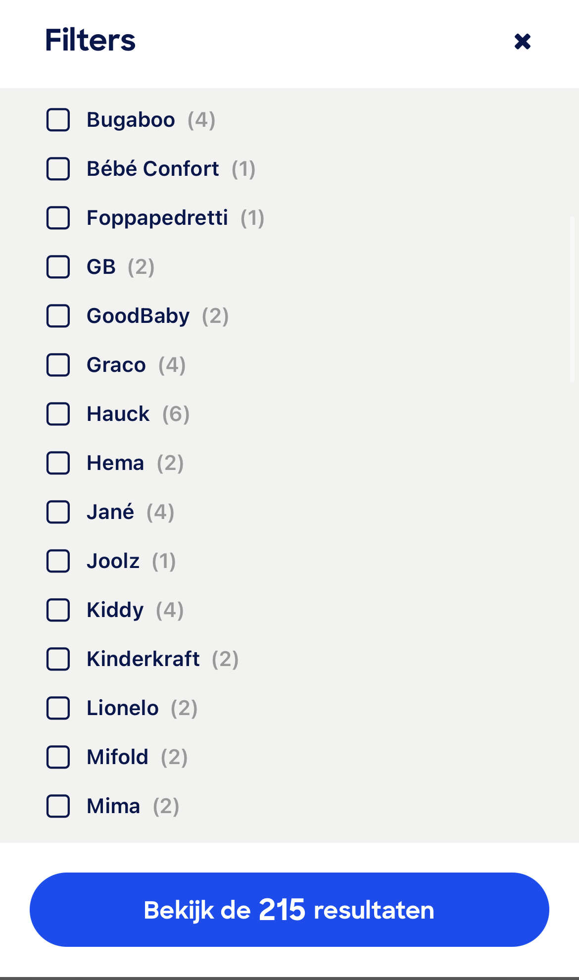Image resolution: width=579 pixels, height=980 pixels.
Task: Click the filter list scrollbar
Action: 573,299
